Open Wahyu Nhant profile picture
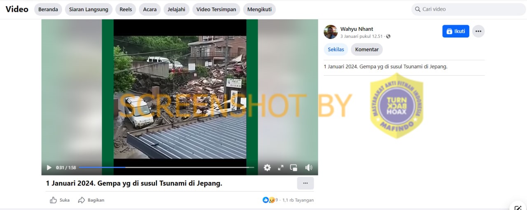527x210 pixels. tap(331, 32)
